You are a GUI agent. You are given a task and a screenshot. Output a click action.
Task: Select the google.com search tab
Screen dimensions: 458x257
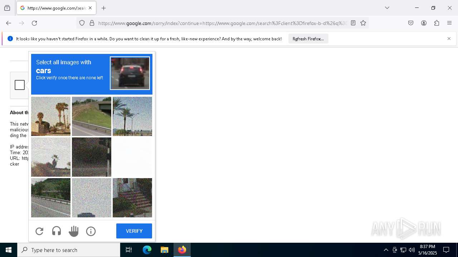click(x=56, y=8)
